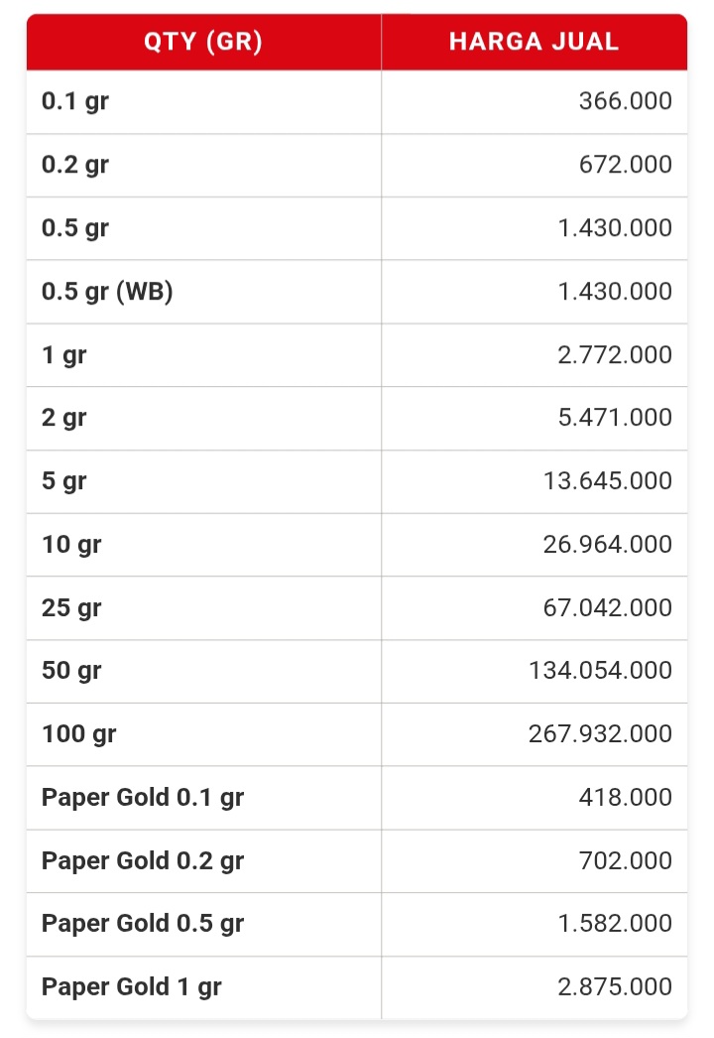The image size is (714, 1038).
Task: Select the 100 gr row label
Action: click(x=79, y=734)
